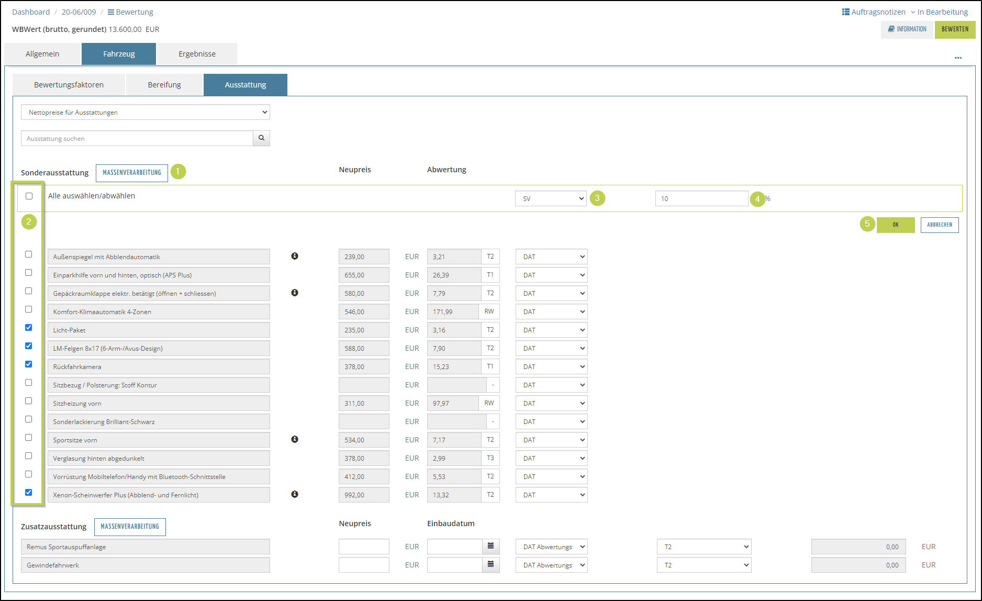
Task: Click the Ausstattung suchen search field
Action: coord(137,138)
